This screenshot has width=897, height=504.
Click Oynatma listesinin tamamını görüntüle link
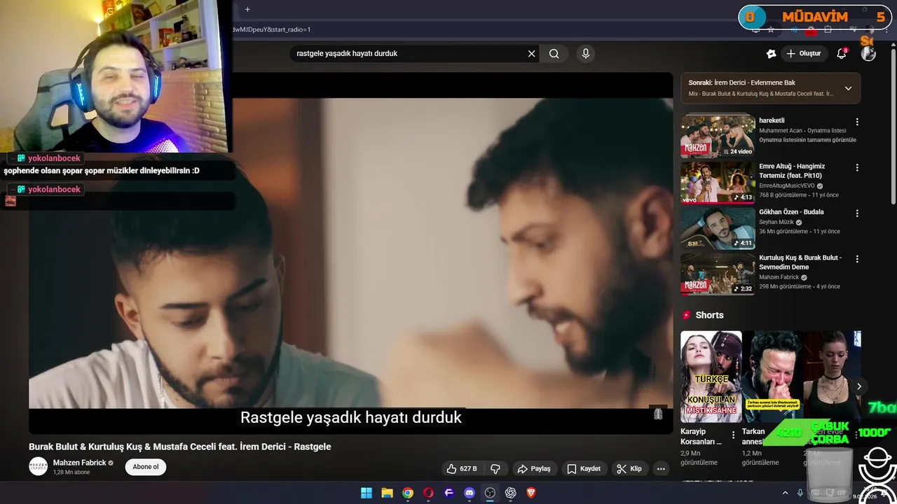click(807, 140)
